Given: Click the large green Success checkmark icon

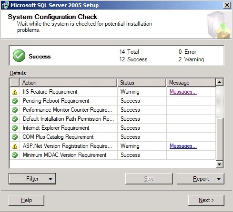Looking at the screenshot, I should tap(19, 56).
